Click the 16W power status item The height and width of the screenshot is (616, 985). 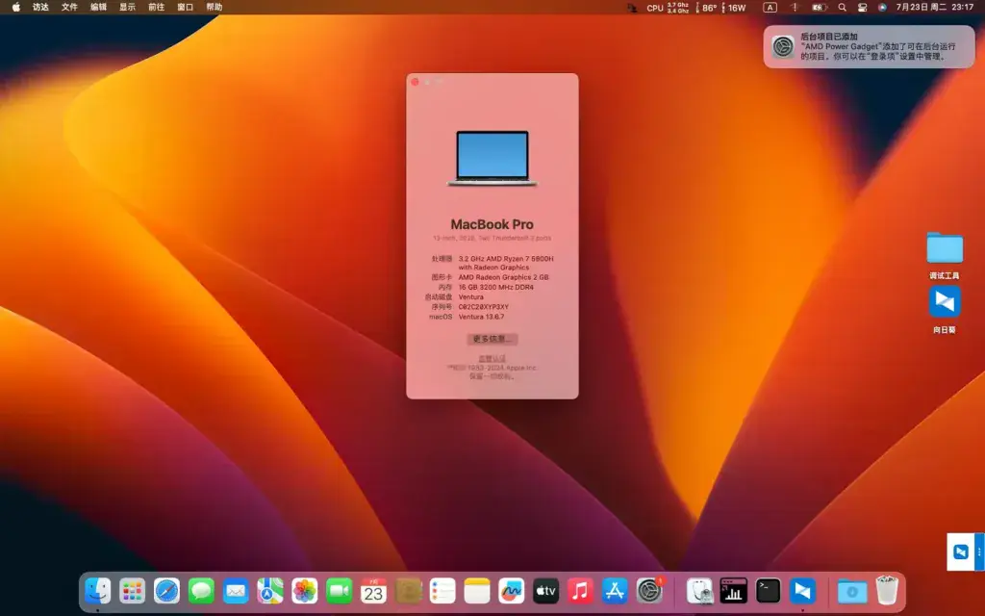pos(734,8)
